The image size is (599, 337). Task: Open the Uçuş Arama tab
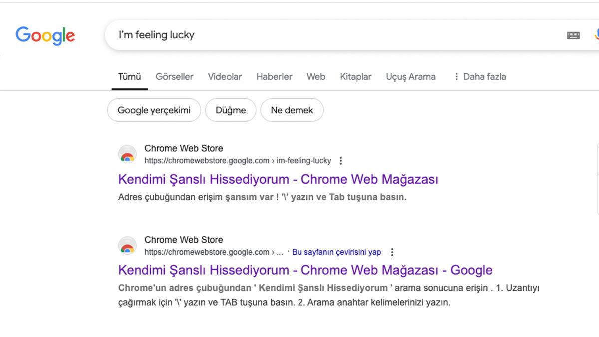[410, 77]
